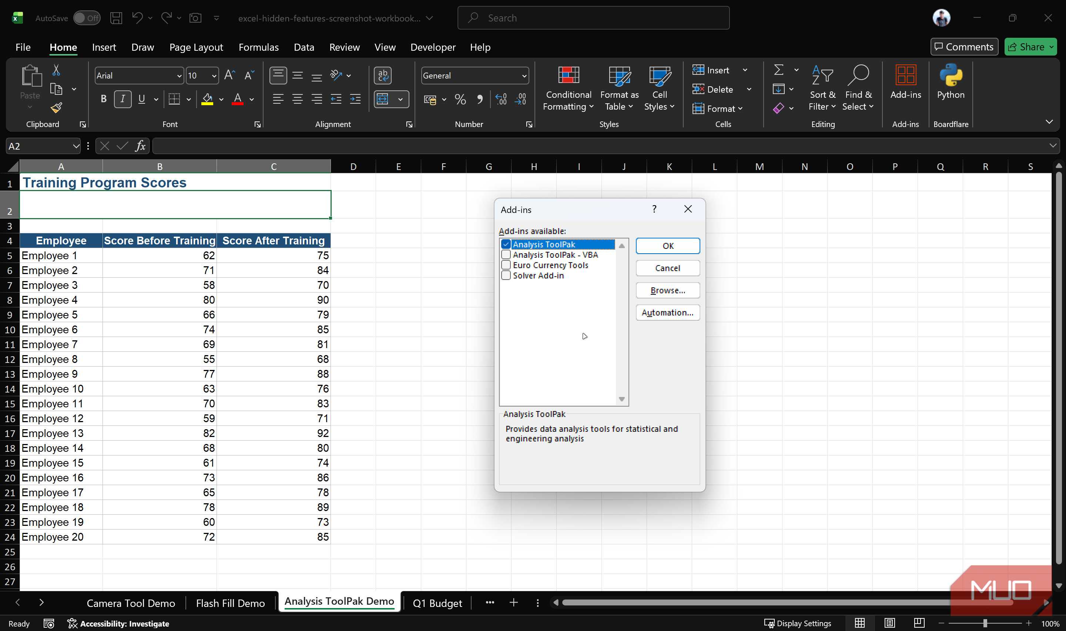Viewport: 1066px width, 631px height.
Task: Check the Solver Add-in checkbox
Action: click(x=506, y=276)
